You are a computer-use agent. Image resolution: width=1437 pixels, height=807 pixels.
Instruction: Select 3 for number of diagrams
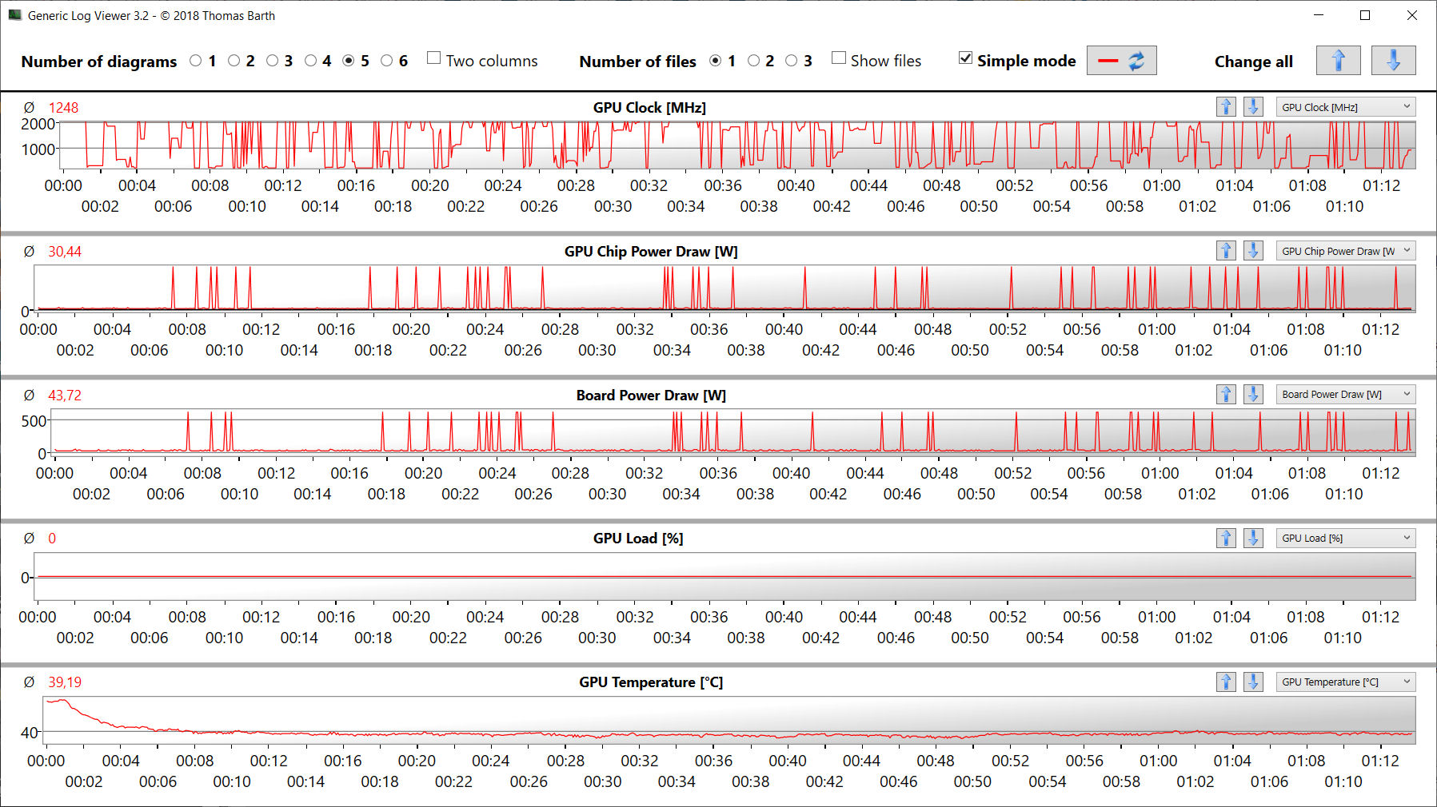(x=273, y=61)
